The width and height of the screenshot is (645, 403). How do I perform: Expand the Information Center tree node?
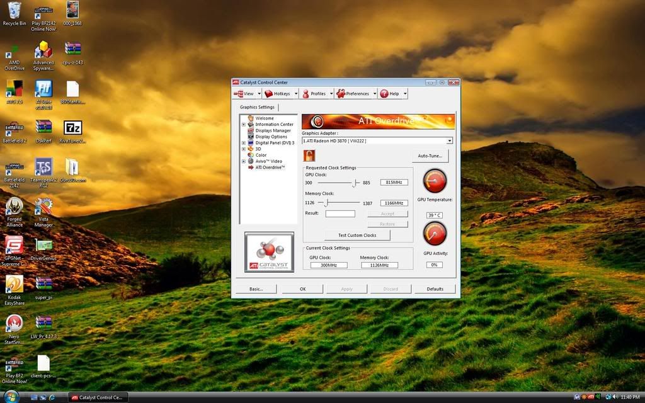(x=244, y=125)
